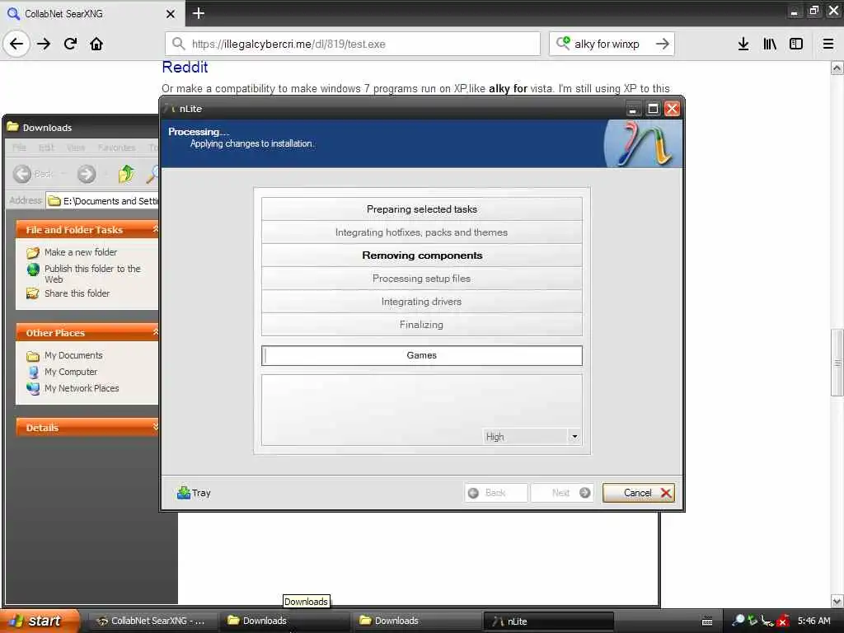Collapse the Other Places panel

[x=155, y=332]
